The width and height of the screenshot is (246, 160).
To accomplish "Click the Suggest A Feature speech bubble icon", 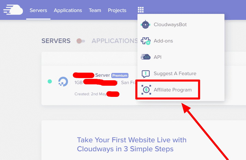I will point(146,74).
